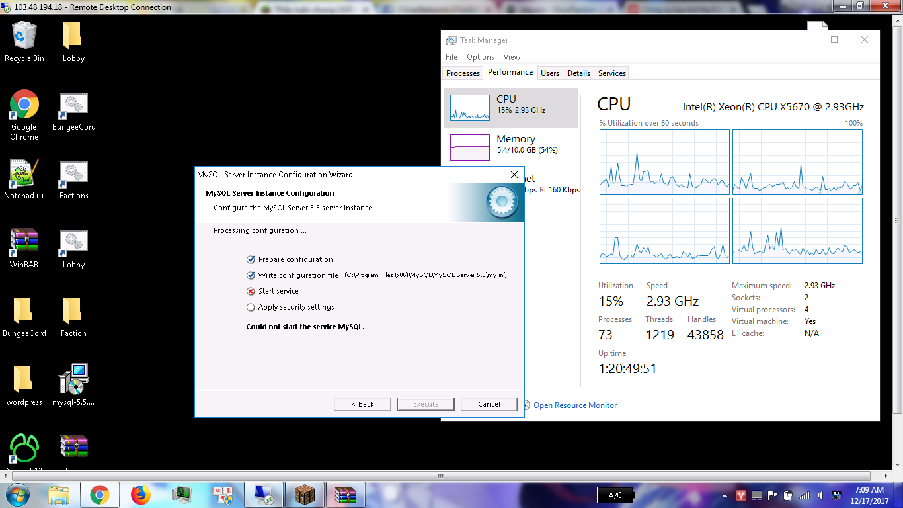Open Minecraft from the taskbar
Image resolution: width=903 pixels, height=508 pixels.
point(305,495)
